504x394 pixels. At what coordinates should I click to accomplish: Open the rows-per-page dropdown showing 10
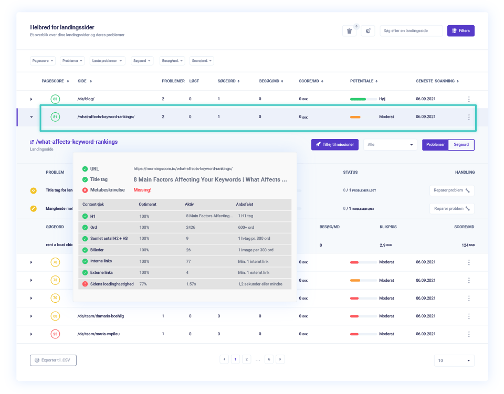point(454,360)
